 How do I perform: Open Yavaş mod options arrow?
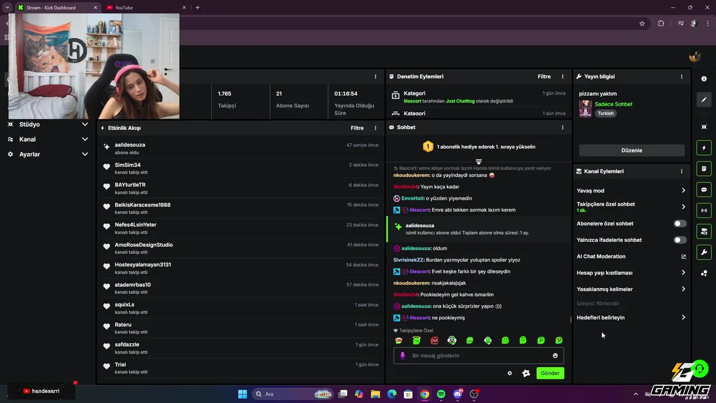point(683,191)
